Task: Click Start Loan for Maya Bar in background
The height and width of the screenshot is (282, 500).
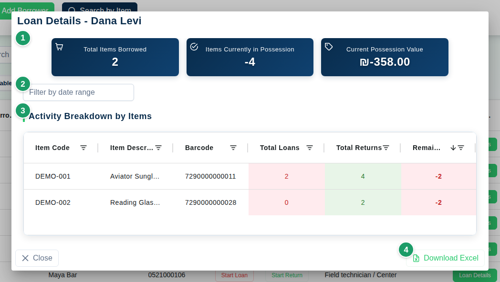Action: click(234, 276)
